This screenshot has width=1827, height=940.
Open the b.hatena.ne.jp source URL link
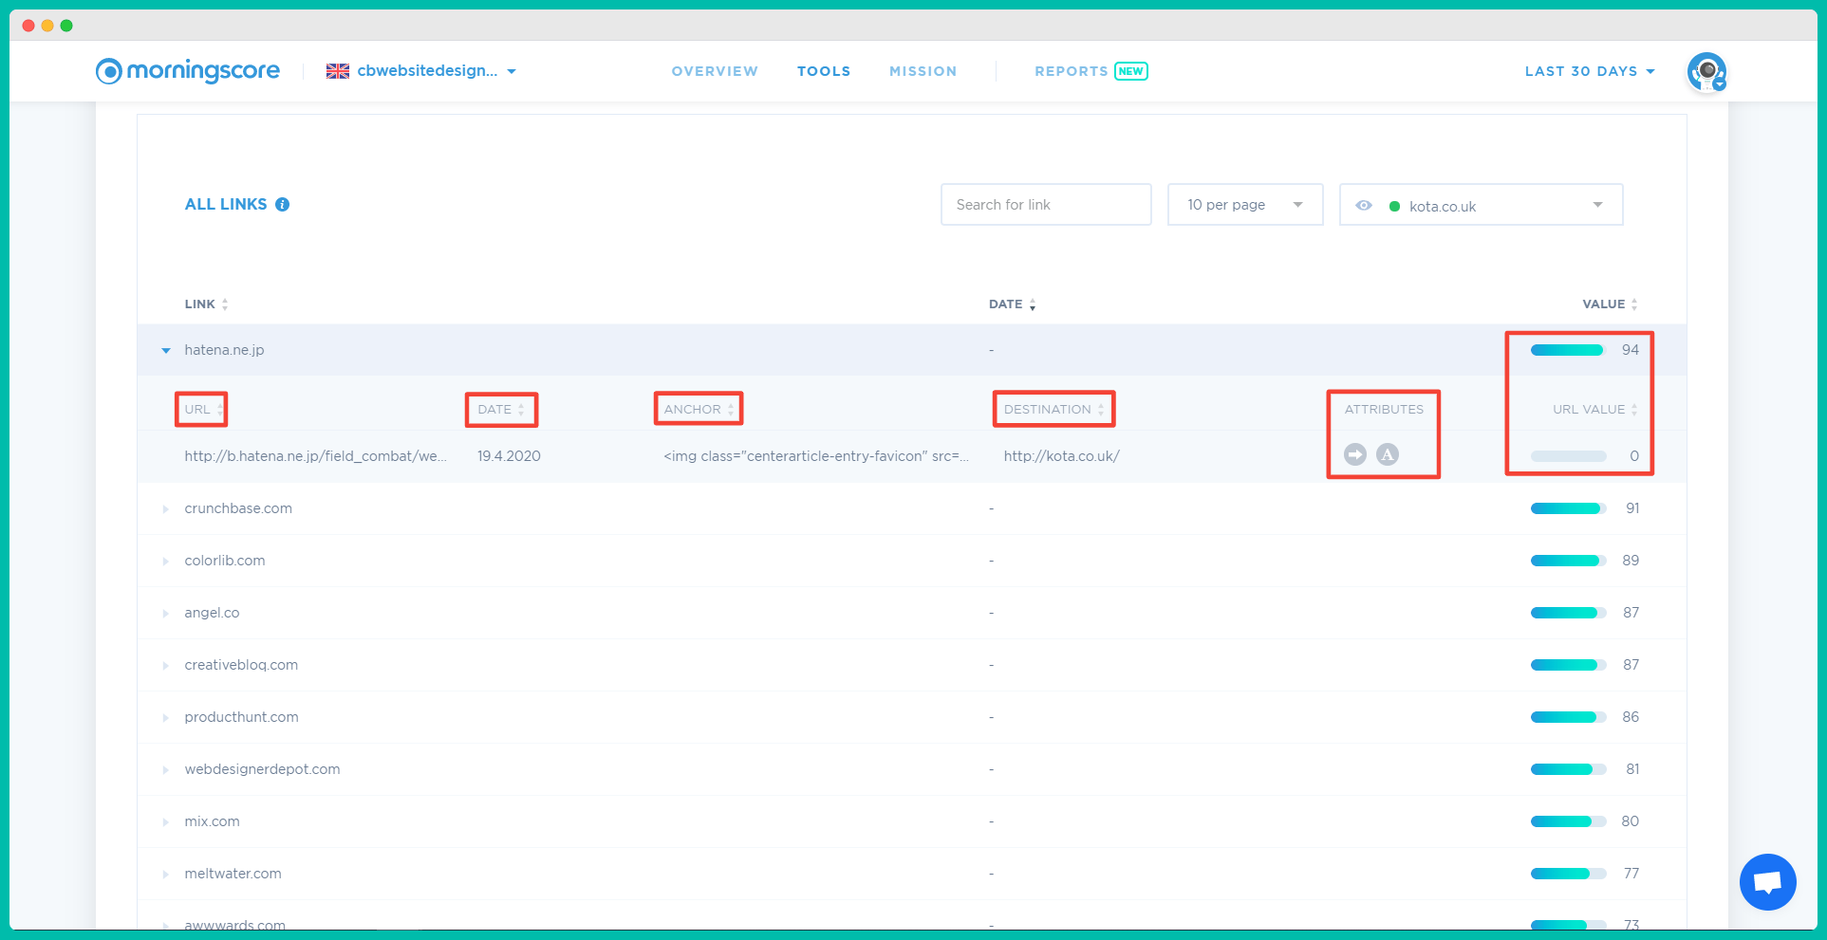pyautogui.click(x=316, y=456)
